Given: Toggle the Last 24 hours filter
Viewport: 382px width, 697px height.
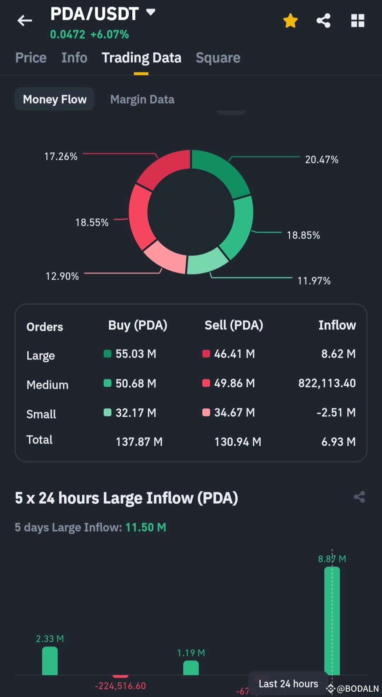Looking at the screenshot, I should pyautogui.click(x=288, y=684).
